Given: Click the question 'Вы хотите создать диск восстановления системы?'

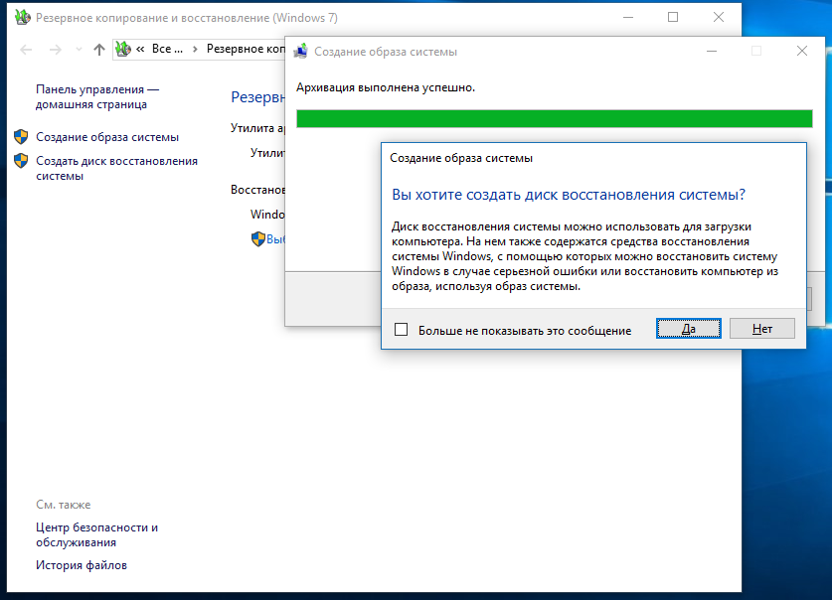Looking at the screenshot, I should pyautogui.click(x=569, y=195).
